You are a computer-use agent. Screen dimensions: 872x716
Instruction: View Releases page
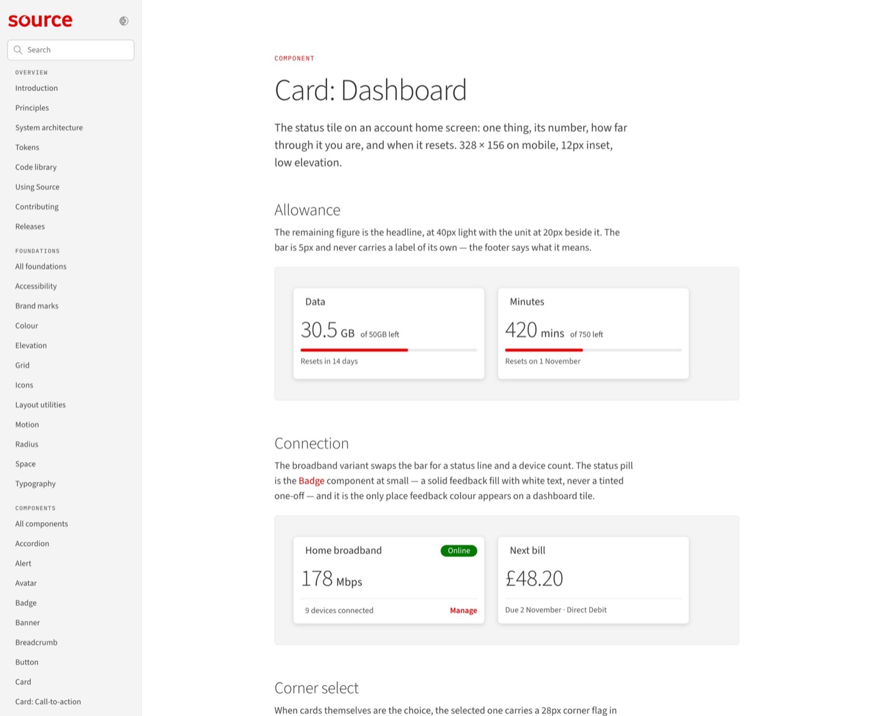(x=31, y=227)
